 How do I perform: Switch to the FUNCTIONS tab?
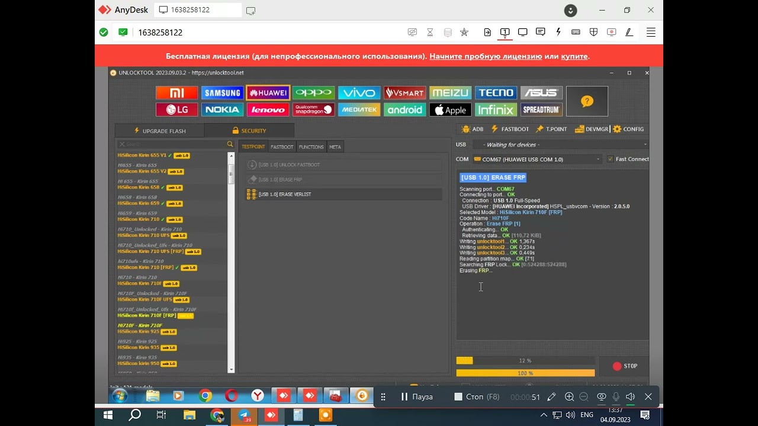pyautogui.click(x=311, y=147)
